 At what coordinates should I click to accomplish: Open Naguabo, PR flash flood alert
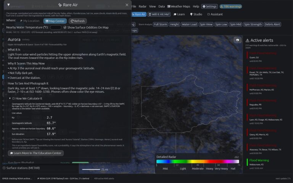click(x=266, y=104)
